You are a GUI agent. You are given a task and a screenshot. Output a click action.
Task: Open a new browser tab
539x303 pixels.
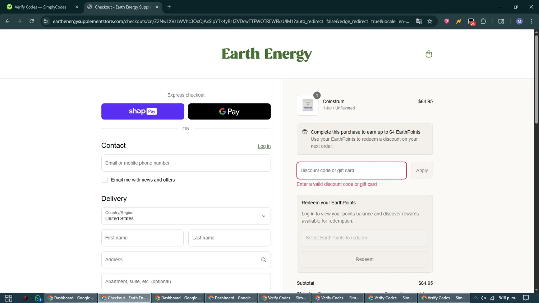169,7
